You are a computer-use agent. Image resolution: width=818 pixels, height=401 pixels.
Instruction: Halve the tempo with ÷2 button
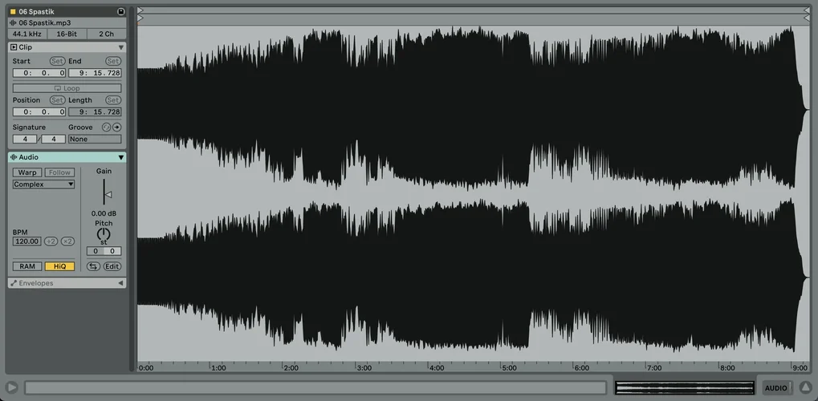51,241
